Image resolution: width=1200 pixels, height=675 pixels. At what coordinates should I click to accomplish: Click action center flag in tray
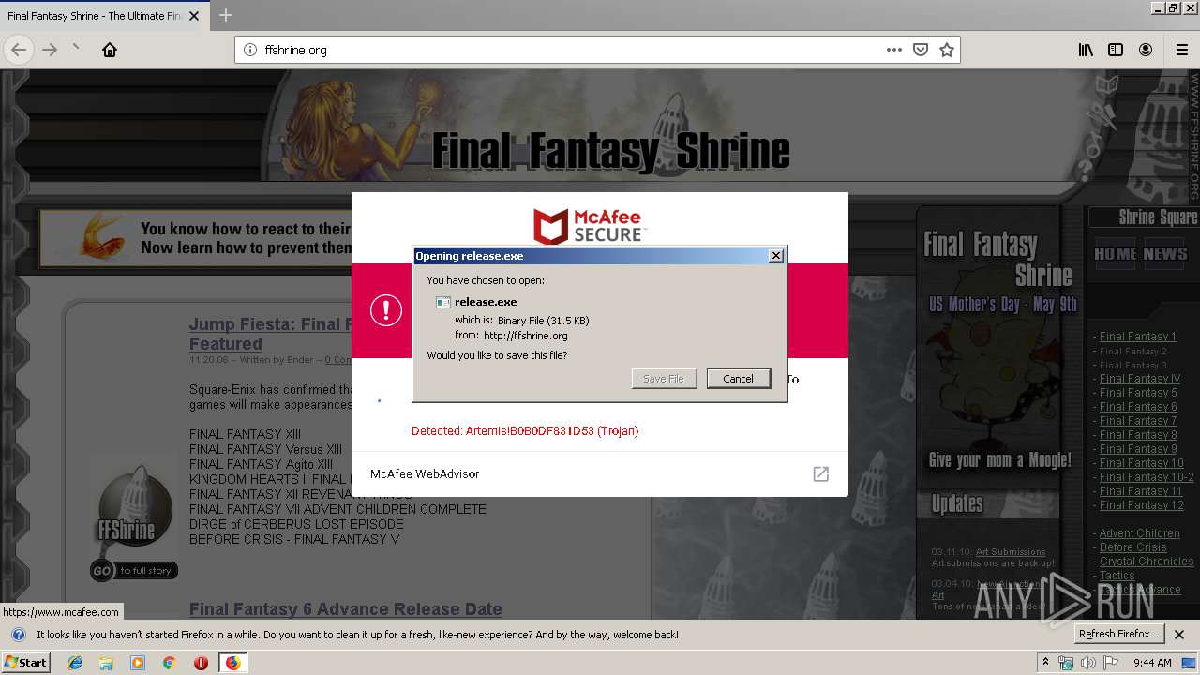1111,663
